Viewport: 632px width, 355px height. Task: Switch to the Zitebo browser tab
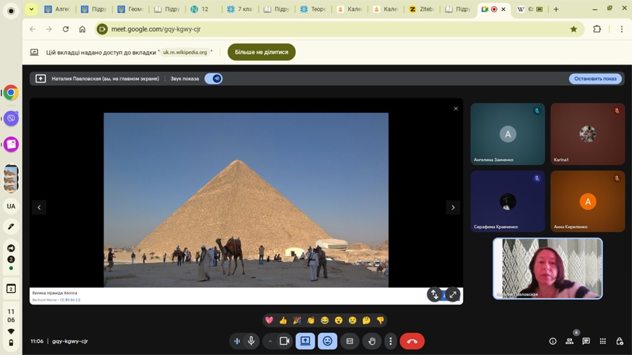coord(422,9)
